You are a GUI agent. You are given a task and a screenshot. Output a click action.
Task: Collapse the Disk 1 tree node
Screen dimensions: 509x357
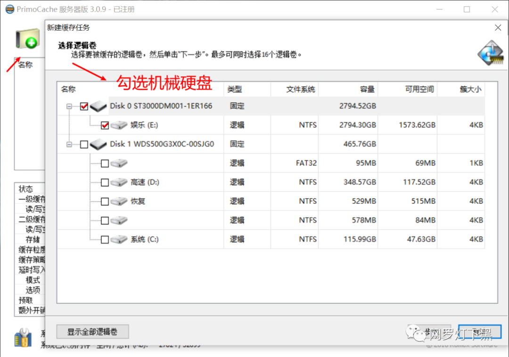tap(69, 144)
